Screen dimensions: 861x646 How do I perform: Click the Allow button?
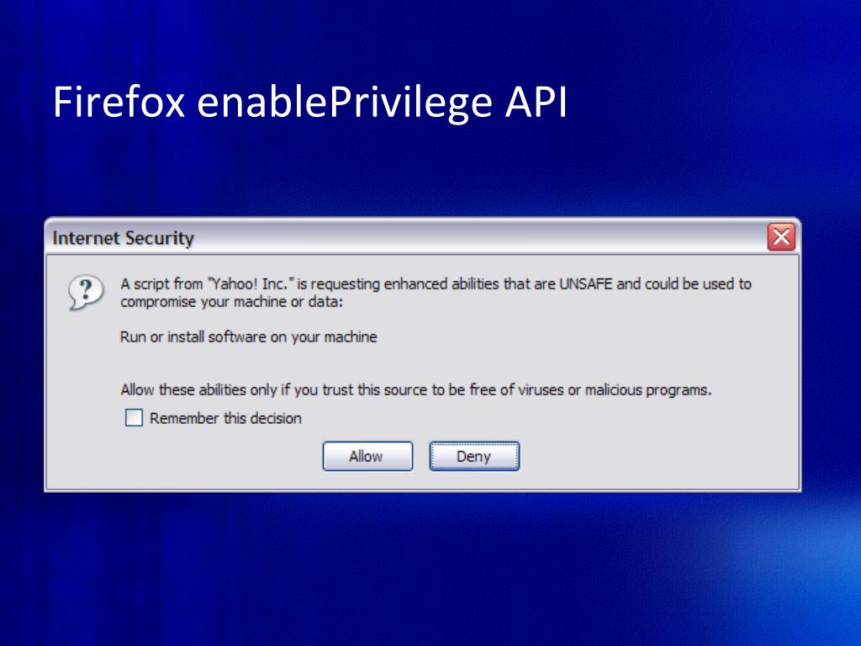coord(367,457)
